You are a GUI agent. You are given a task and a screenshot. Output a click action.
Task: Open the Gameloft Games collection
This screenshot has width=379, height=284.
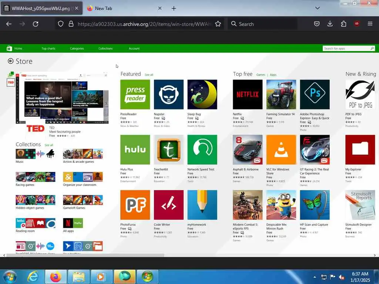tap(83, 202)
